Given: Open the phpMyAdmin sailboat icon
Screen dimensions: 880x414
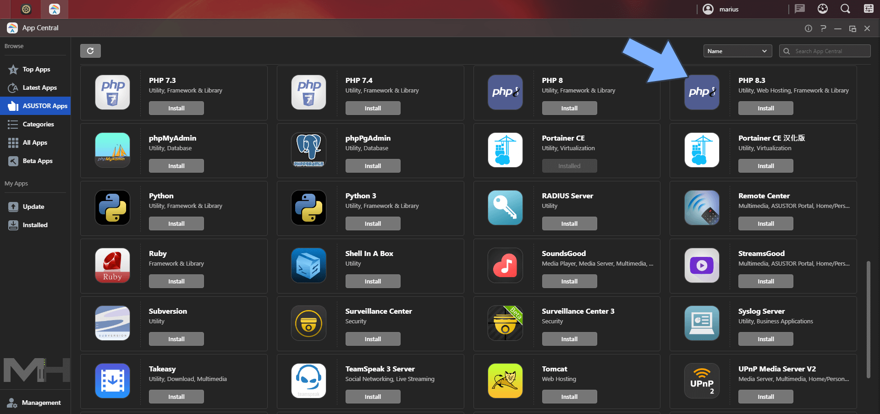Looking at the screenshot, I should pyautogui.click(x=112, y=150).
